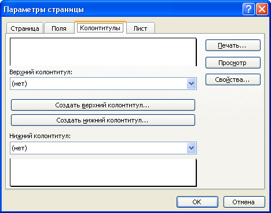
Task: Click the upper header preview box
Action: click(x=103, y=52)
